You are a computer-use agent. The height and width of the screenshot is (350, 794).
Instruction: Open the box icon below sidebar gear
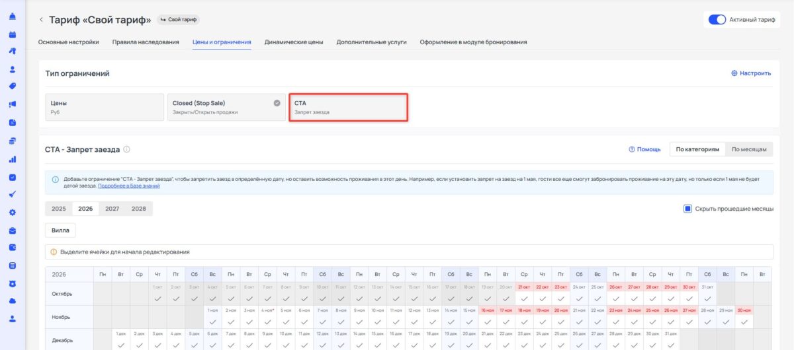point(13,230)
